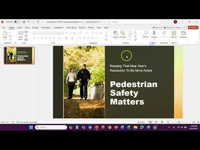Toggle Underline formatting
Screen dimensions: 200x150
pos(42,38)
